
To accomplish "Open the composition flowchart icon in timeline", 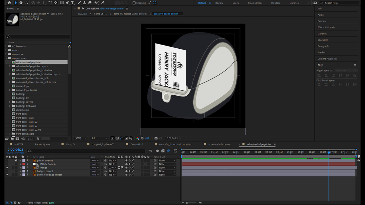I will click(x=150, y=151).
